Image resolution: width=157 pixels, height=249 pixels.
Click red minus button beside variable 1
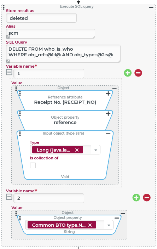coord(138,73)
